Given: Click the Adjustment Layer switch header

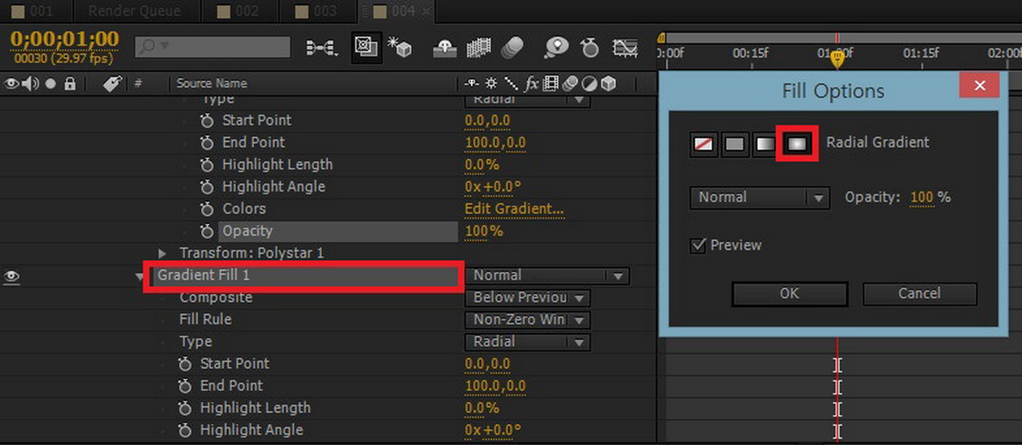Looking at the screenshot, I should click(589, 83).
